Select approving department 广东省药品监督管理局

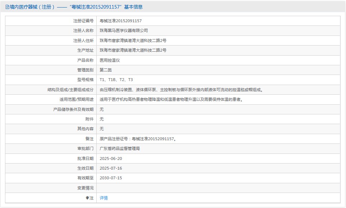pos(120,148)
